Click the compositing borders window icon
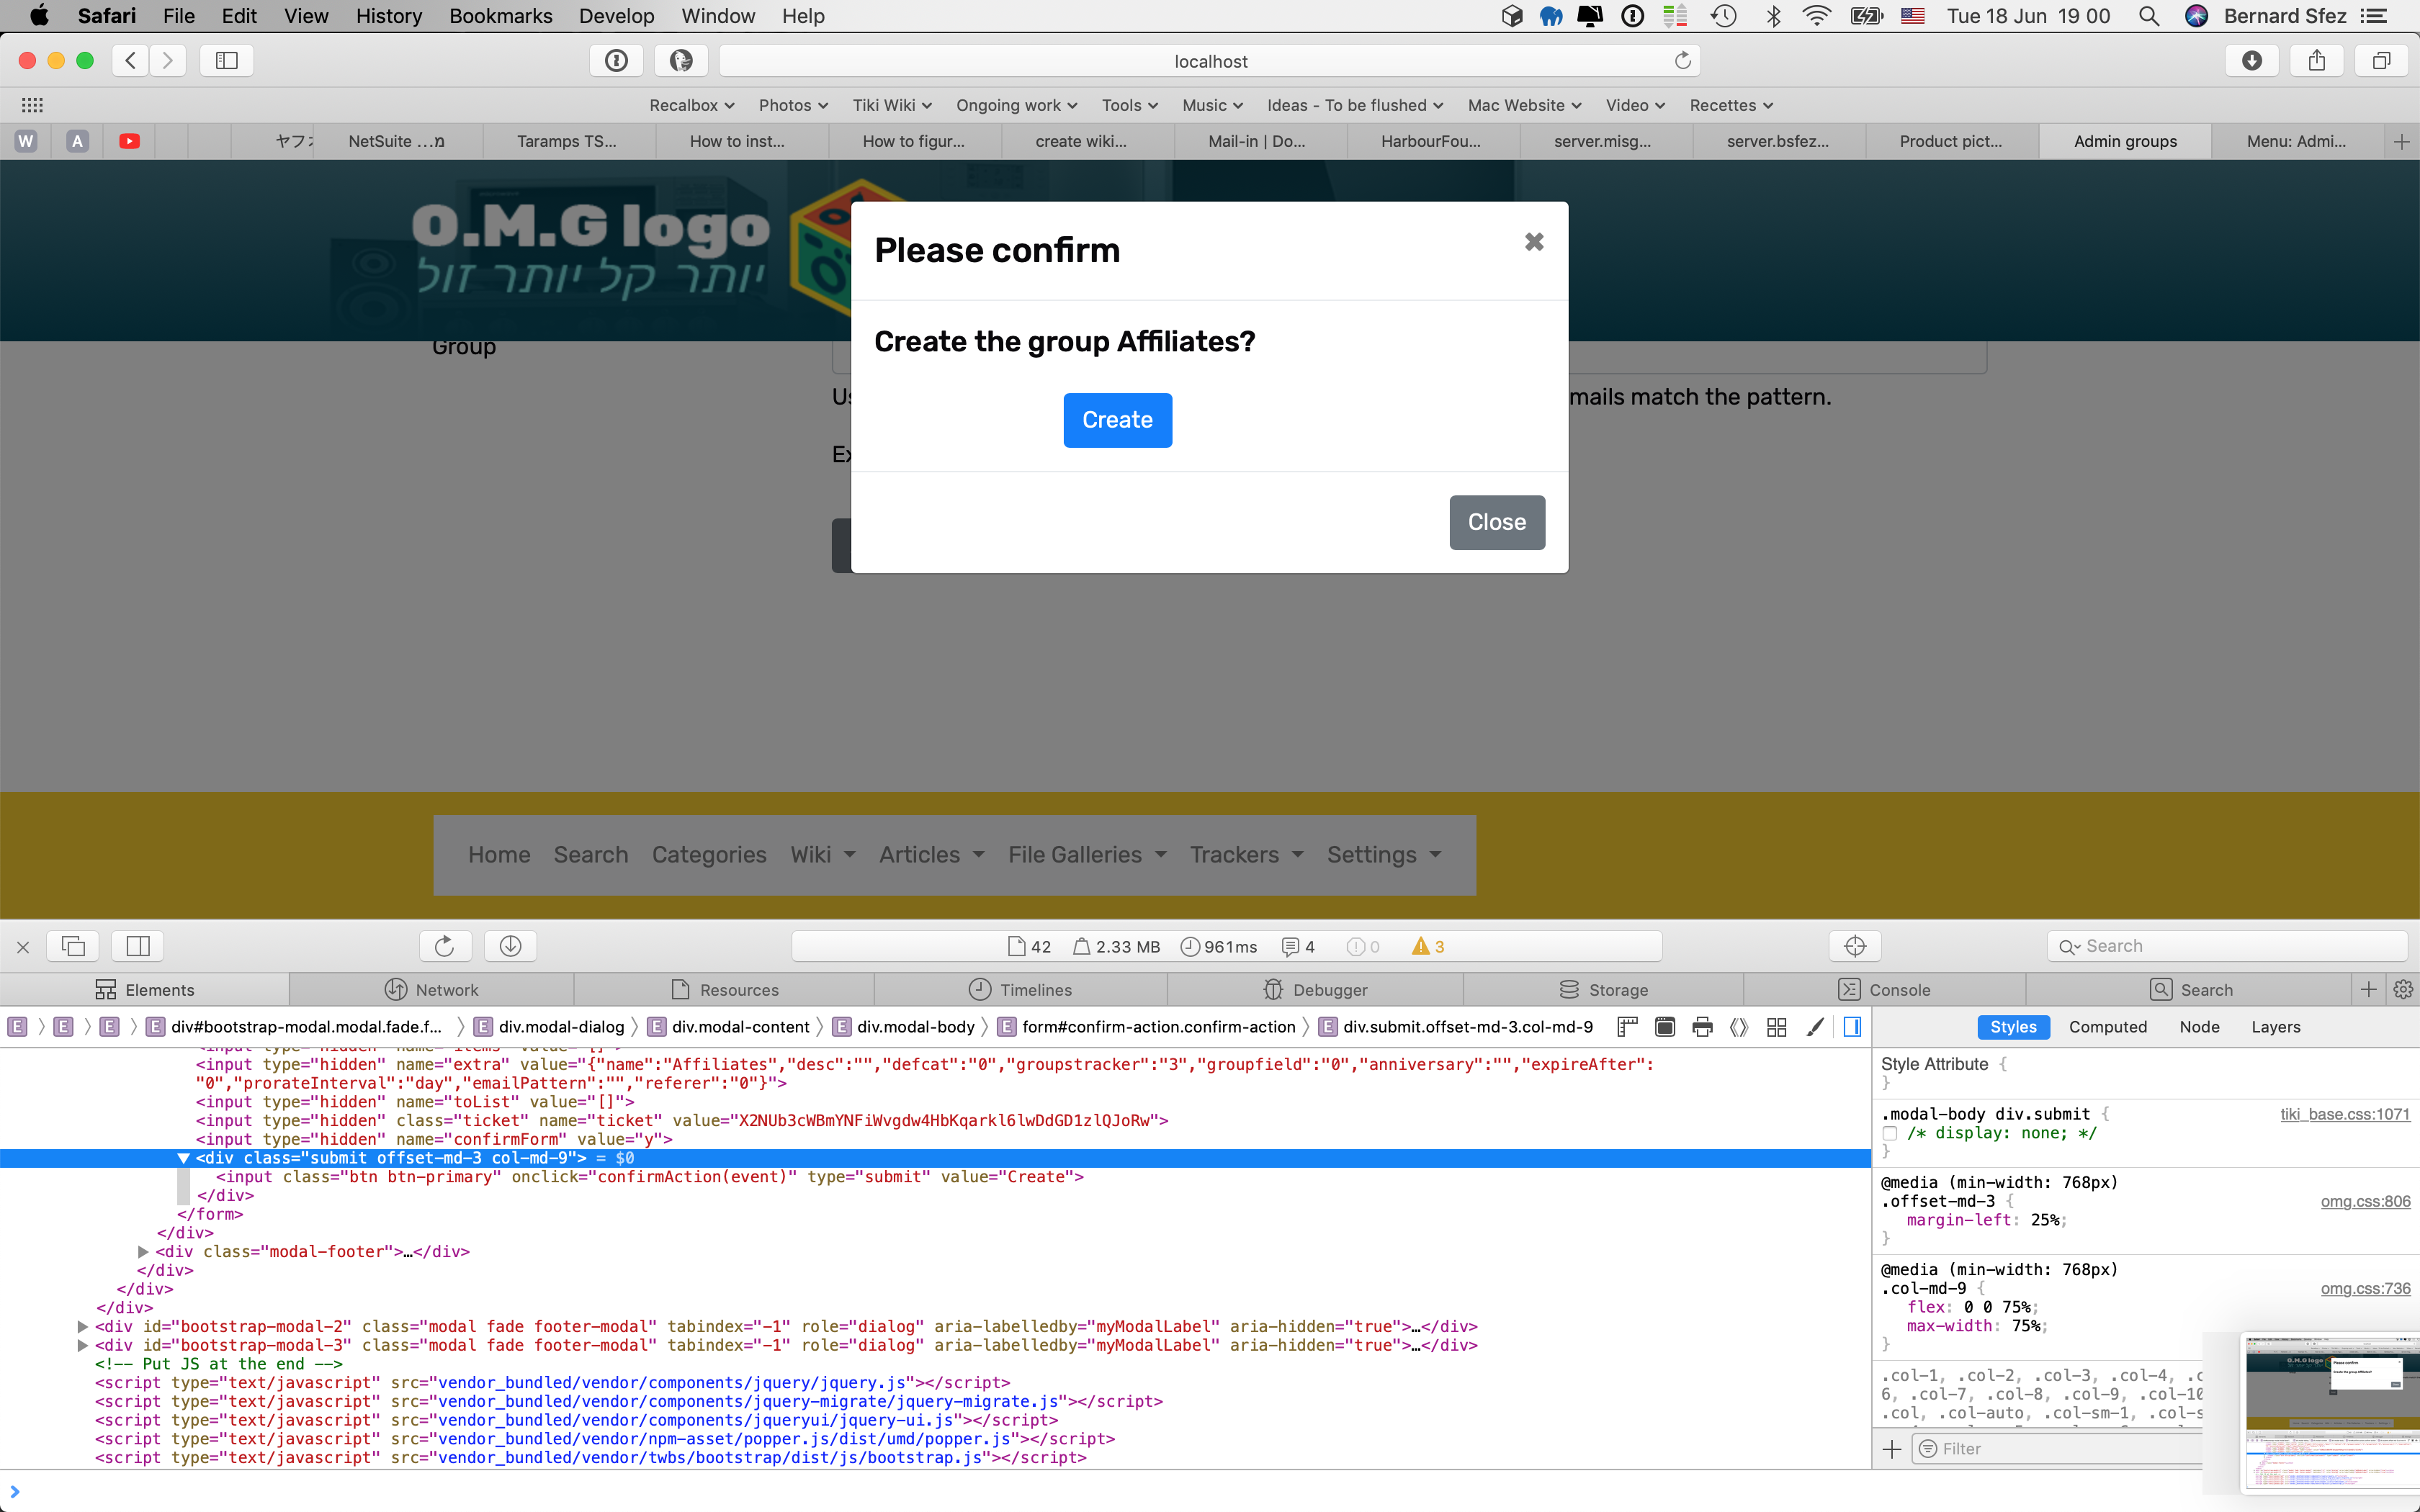This screenshot has width=2420, height=1512. point(1665,1027)
